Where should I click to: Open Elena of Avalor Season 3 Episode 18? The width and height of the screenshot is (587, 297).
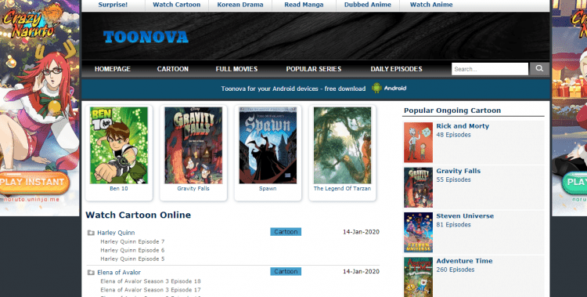[150, 281]
